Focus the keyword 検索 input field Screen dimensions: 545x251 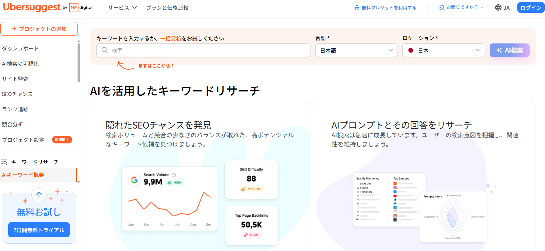coord(203,50)
